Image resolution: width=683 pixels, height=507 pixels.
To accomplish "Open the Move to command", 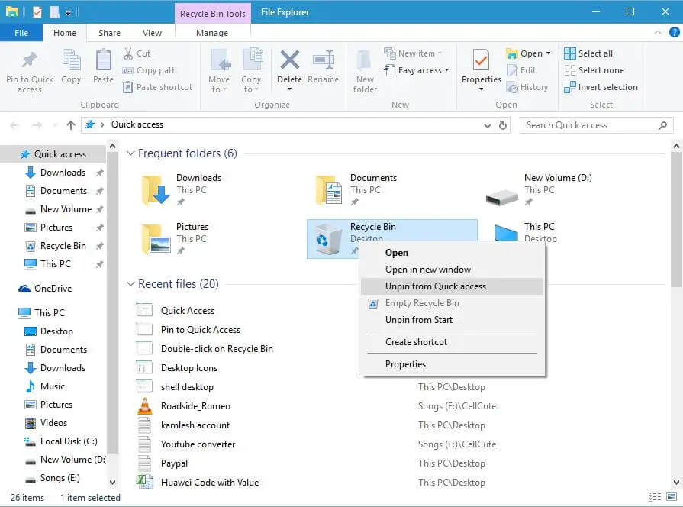I will [x=219, y=70].
